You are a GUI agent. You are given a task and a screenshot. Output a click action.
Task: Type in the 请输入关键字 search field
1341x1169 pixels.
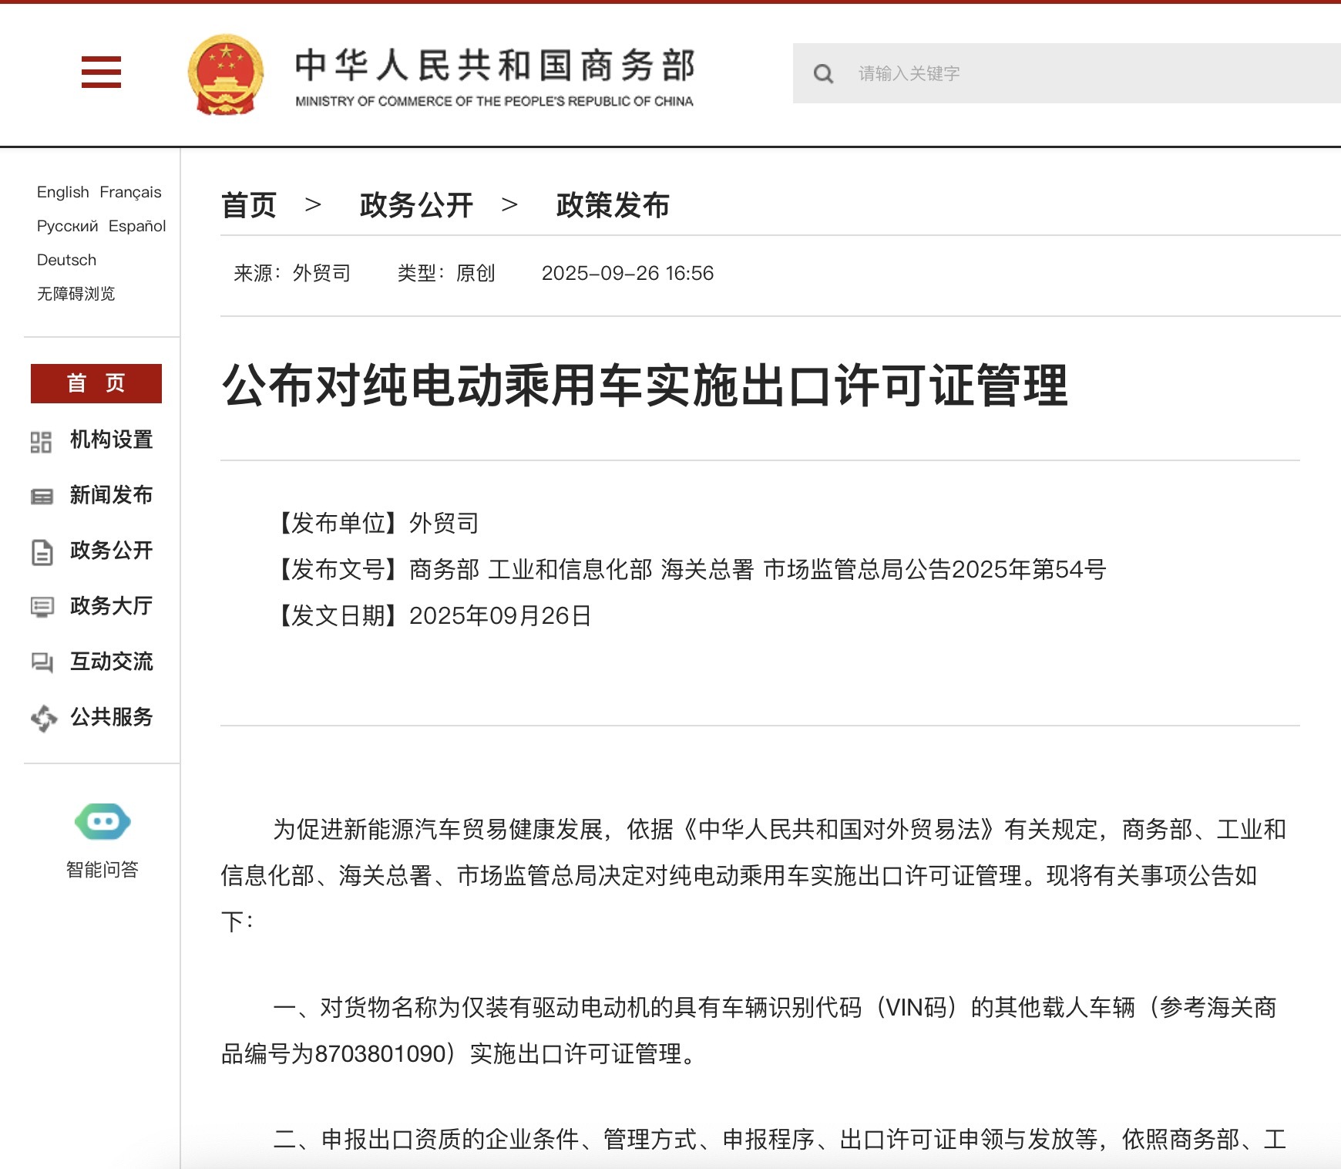(1079, 74)
